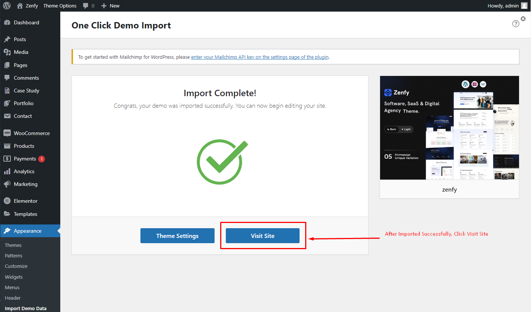531x312 pixels.
Task: Click the Media icon in sidebar
Action: pos(7,52)
